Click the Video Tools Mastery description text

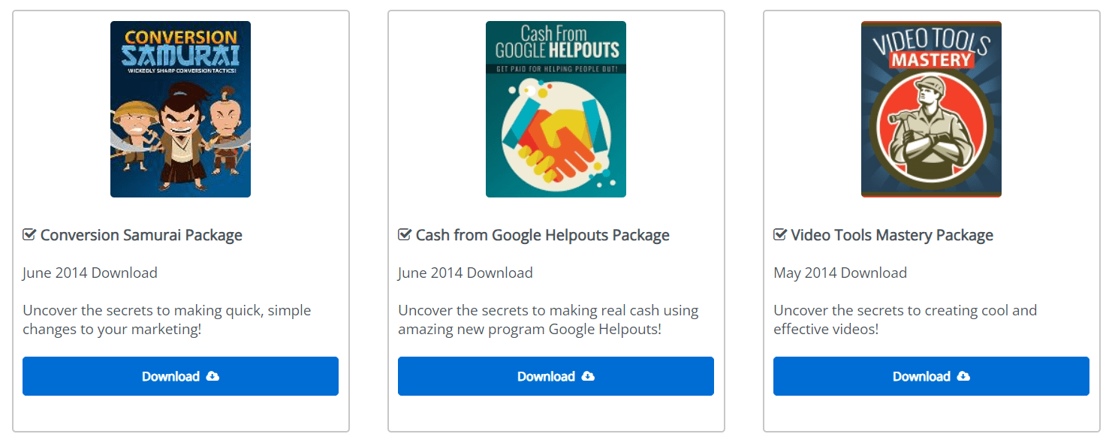click(905, 320)
